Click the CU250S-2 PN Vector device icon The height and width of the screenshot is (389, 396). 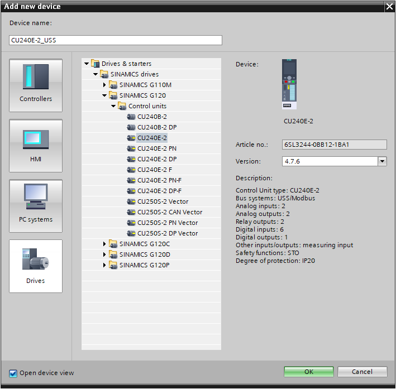[131, 223]
